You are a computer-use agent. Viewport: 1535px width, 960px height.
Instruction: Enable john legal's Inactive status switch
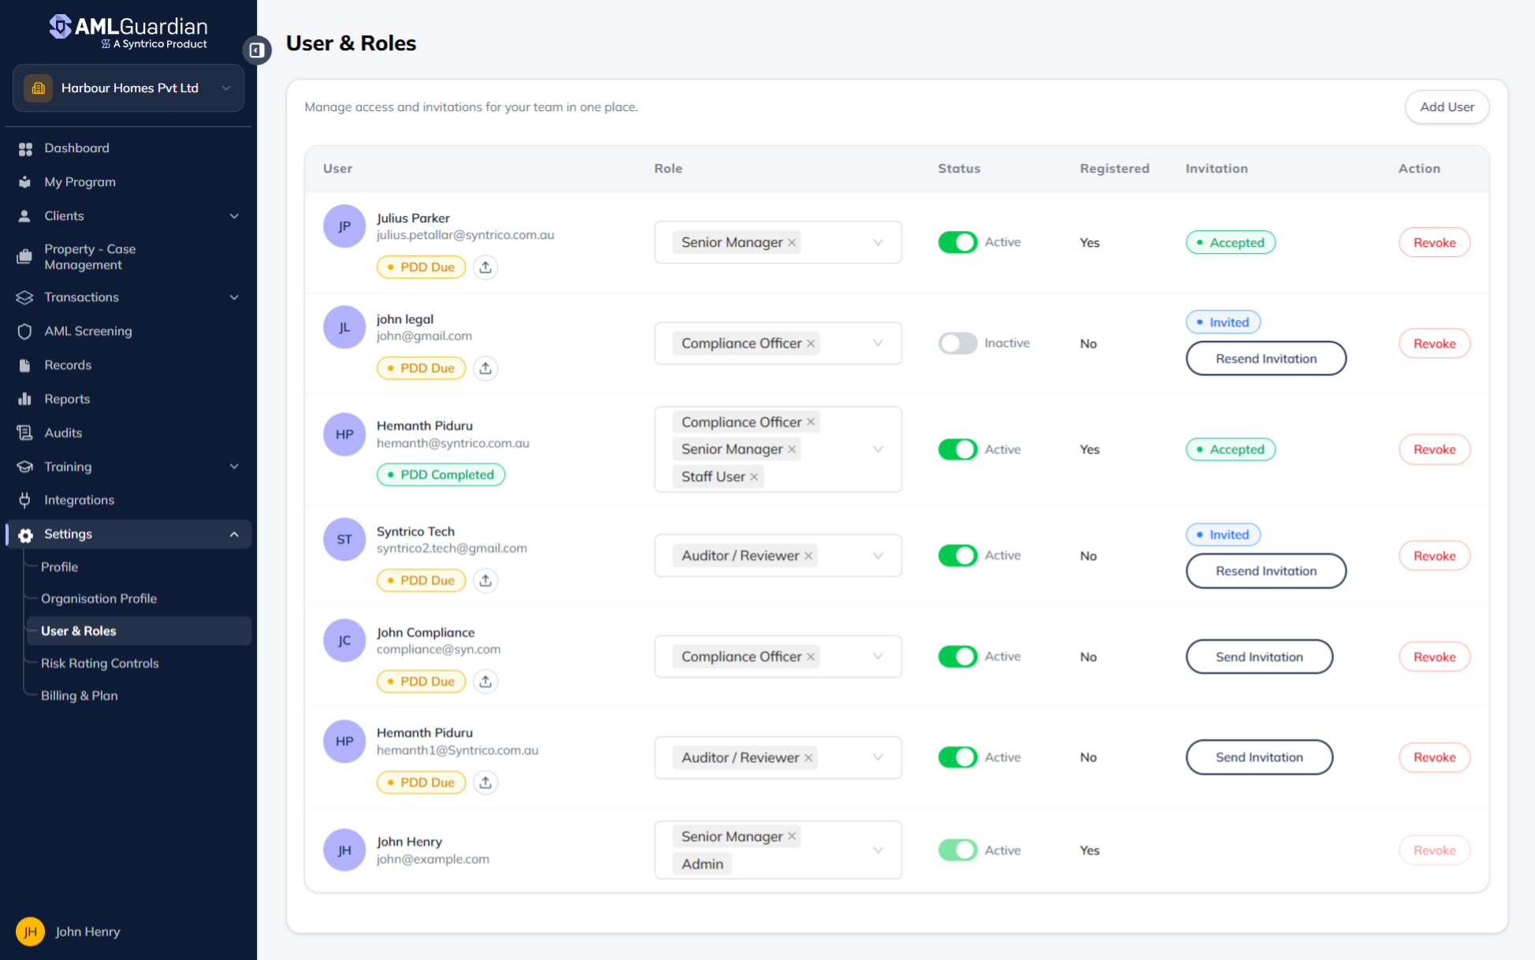click(x=957, y=343)
